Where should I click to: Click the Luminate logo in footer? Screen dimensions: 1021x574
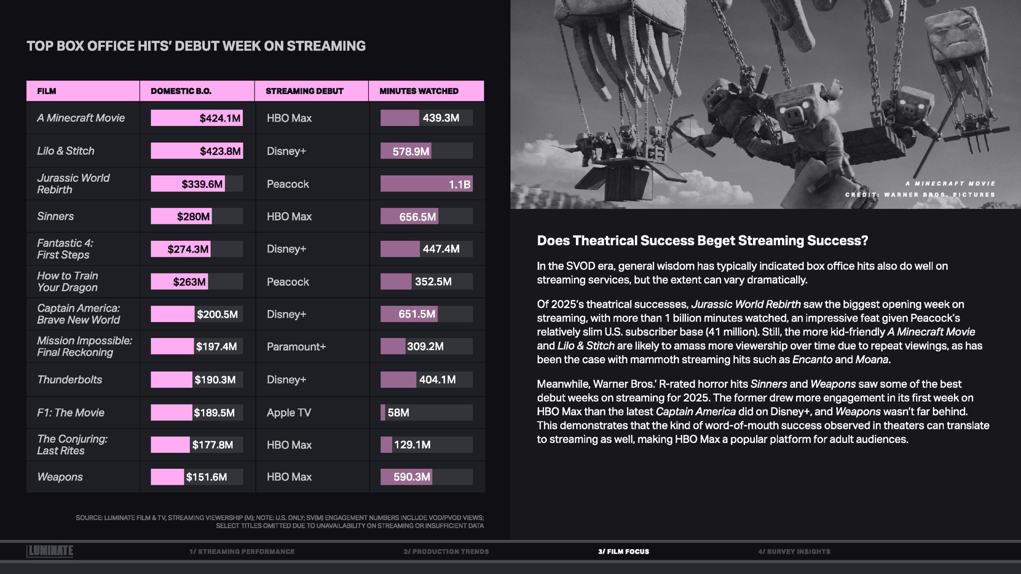(50, 551)
